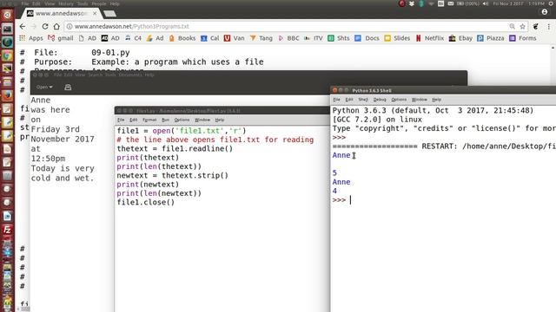
Task: Open Help menu in Python Shell window
Action: [436, 100]
